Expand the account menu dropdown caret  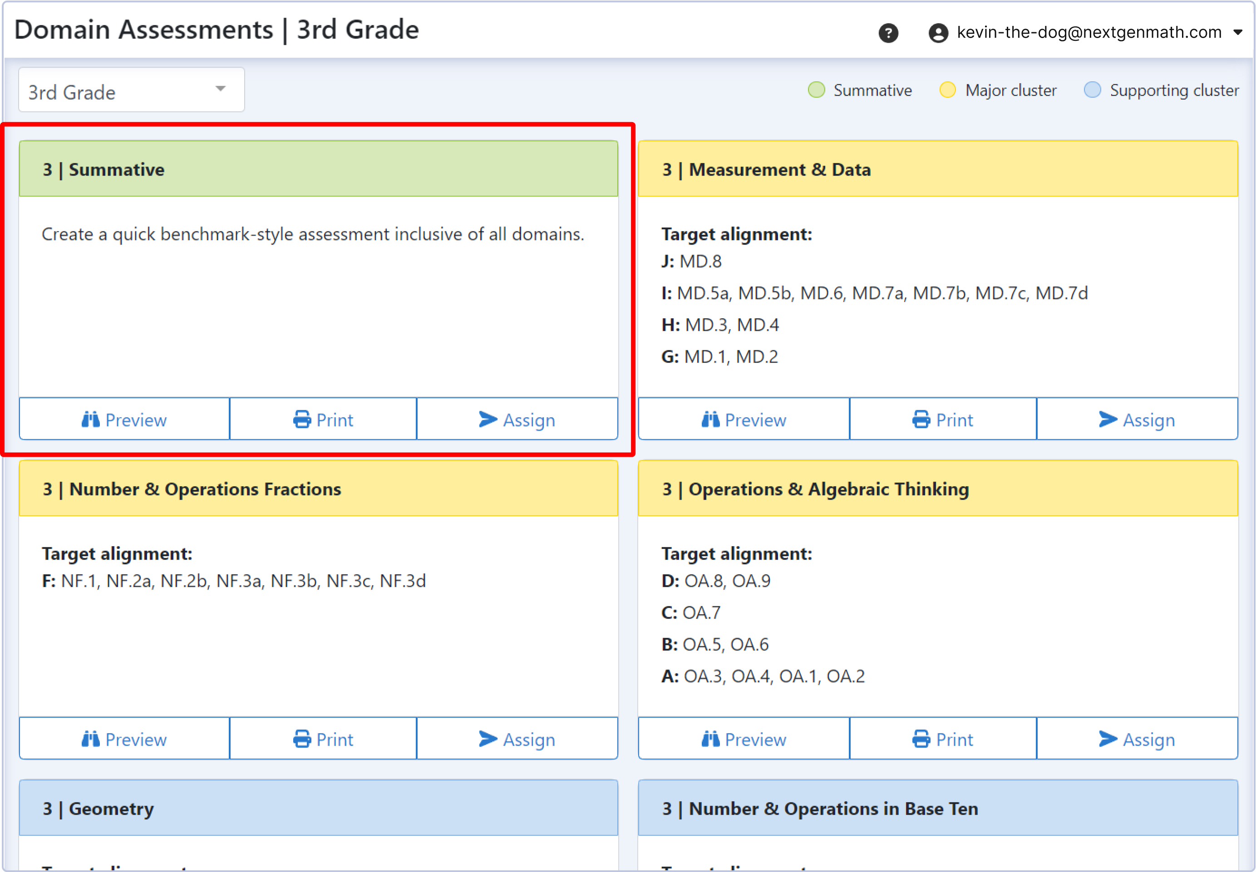(1238, 32)
